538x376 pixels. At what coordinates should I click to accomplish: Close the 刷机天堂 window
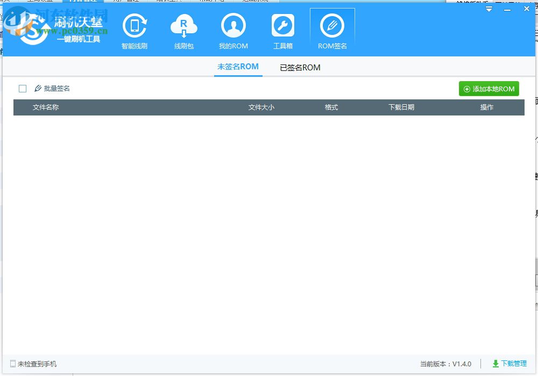527,9
